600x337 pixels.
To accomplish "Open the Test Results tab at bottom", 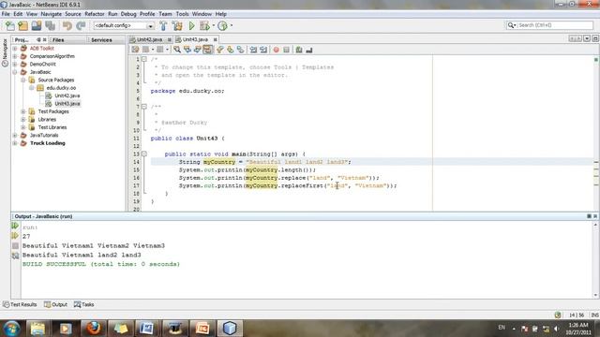I will coord(20,304).
